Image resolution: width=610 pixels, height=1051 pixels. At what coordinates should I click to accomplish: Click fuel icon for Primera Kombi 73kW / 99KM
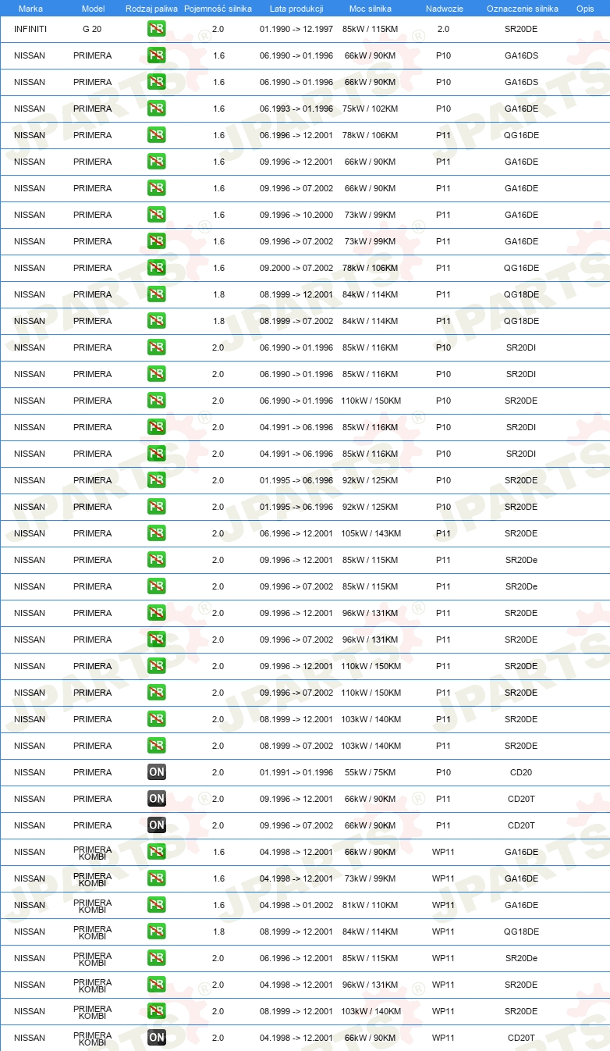pyautogui.click(x=156, y=878)
